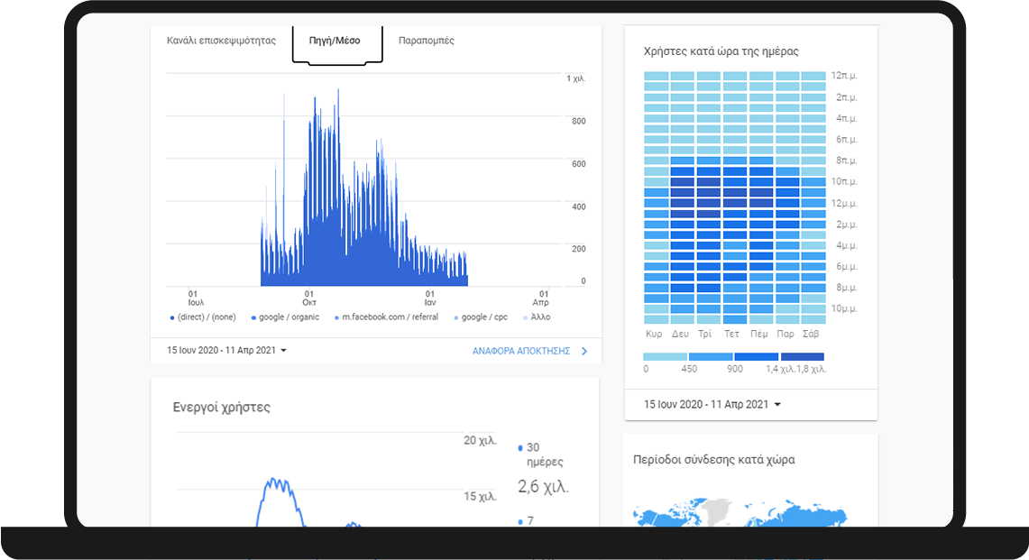Viewport: 1029px width, 560px height.
Task: Click the Παρ day label under heatmap
Action: pyautogui.click(x=786, y=334)
